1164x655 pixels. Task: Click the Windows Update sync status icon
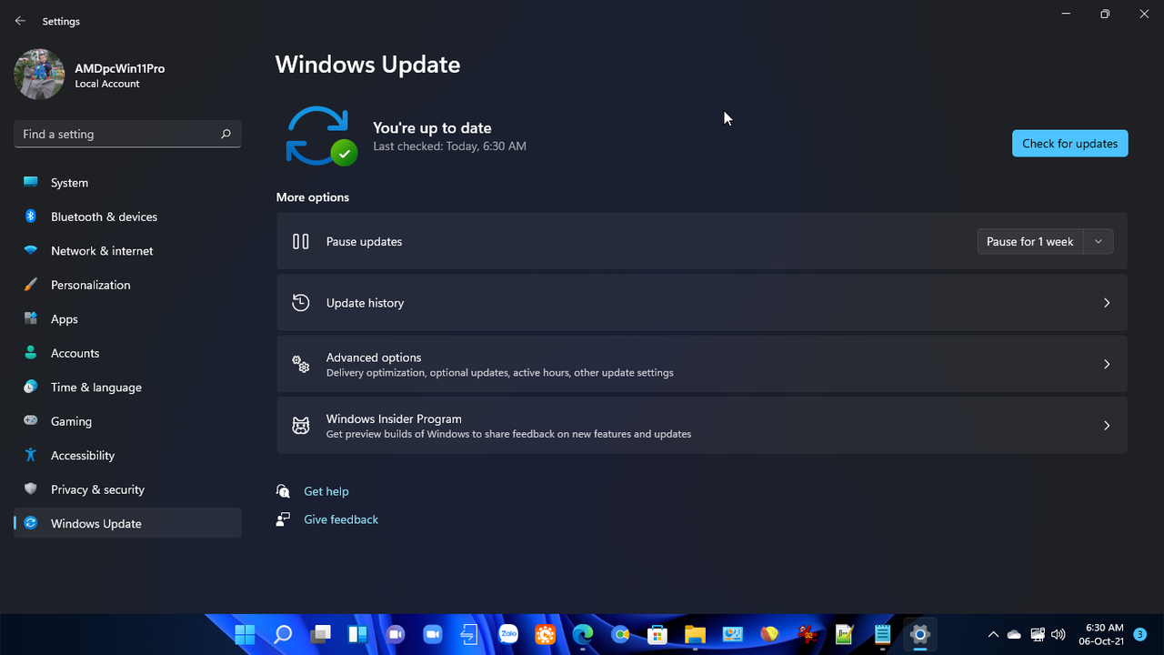321,136
